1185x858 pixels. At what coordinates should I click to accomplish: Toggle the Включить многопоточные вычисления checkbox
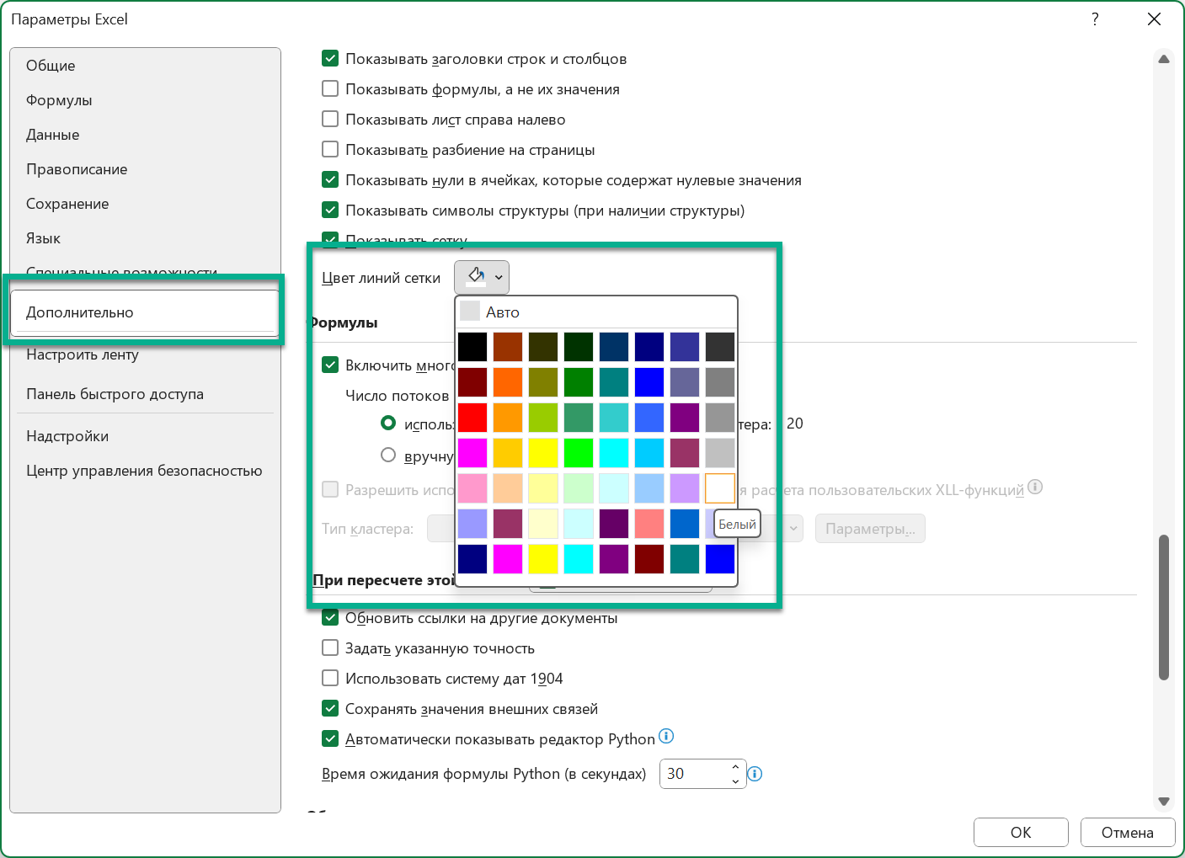coord(330,365)
